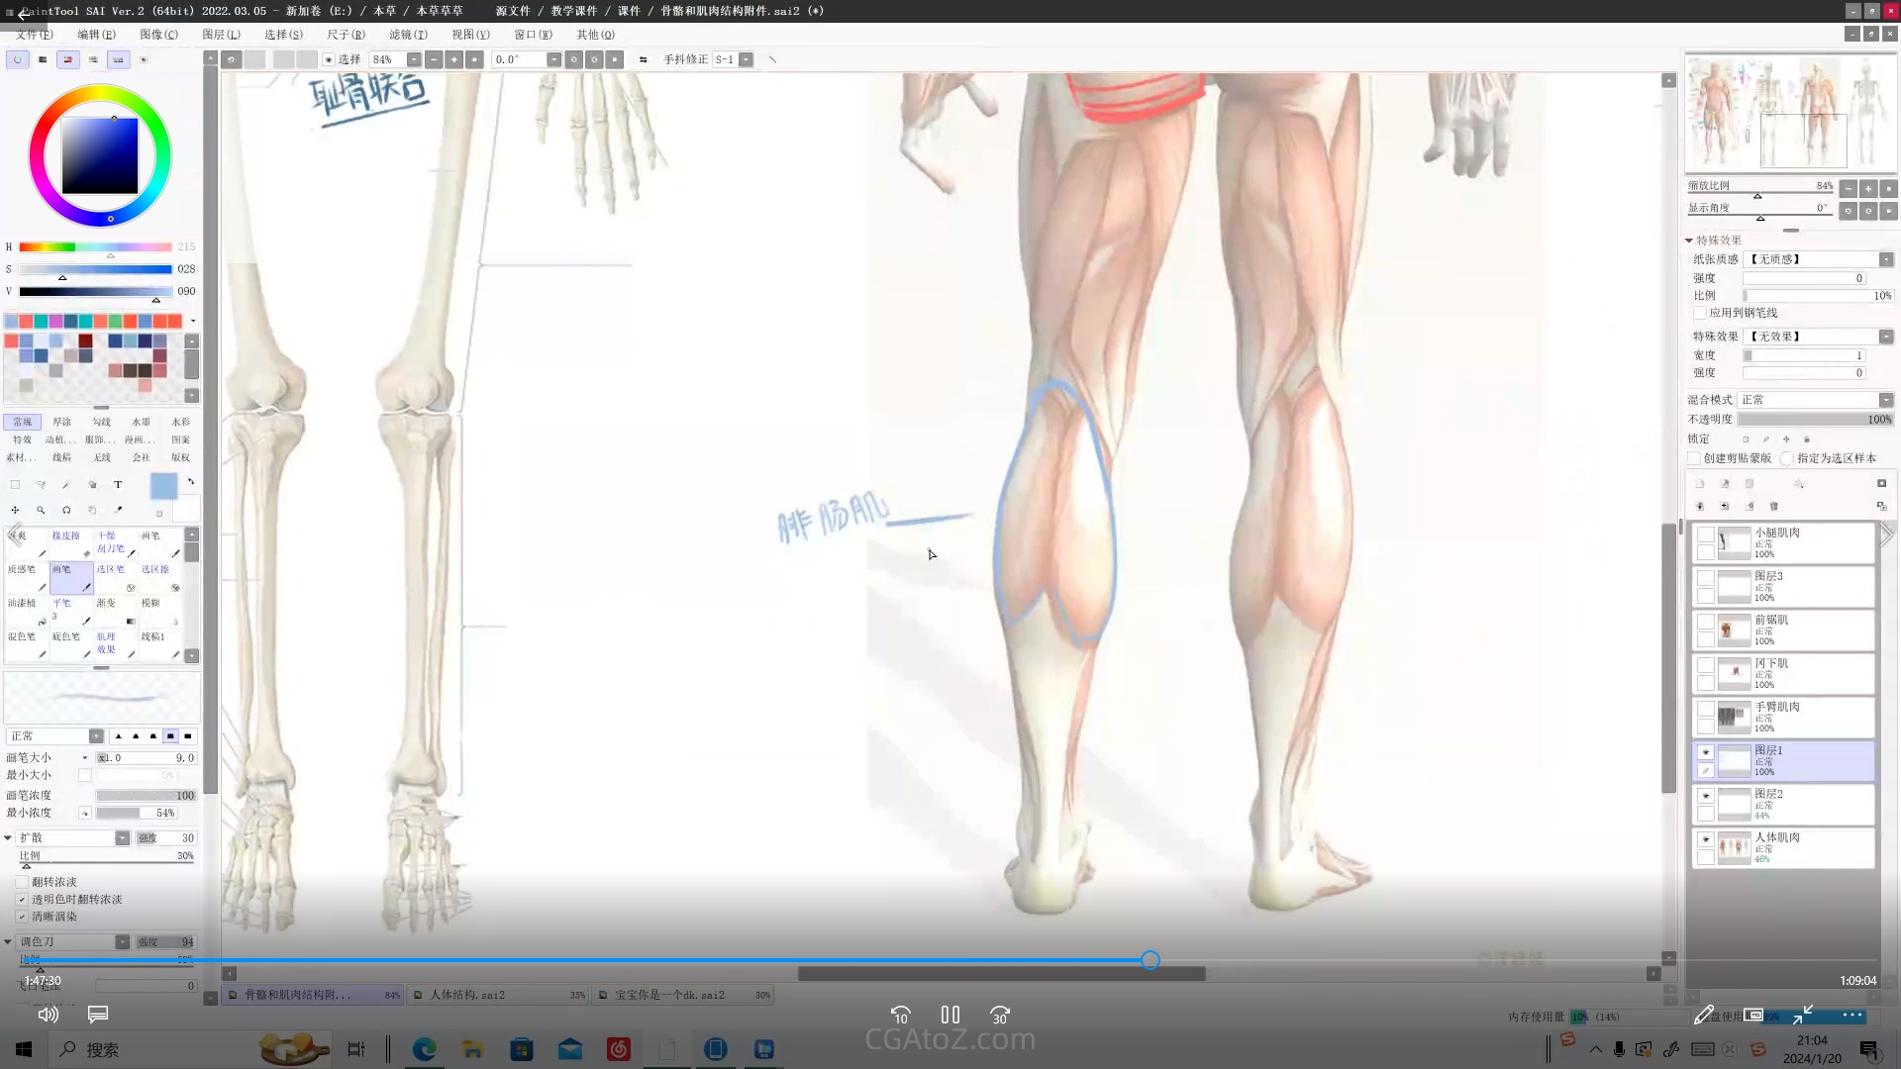This screenshot has height=1069, width=1901.
Task: Open the 纸张质感 texture dropdown
Action: click(x=1885, y=259)
